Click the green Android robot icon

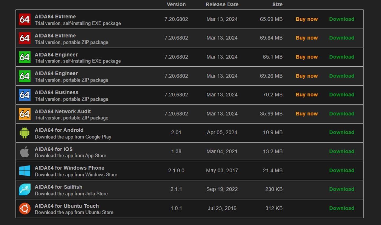point(25,133)
